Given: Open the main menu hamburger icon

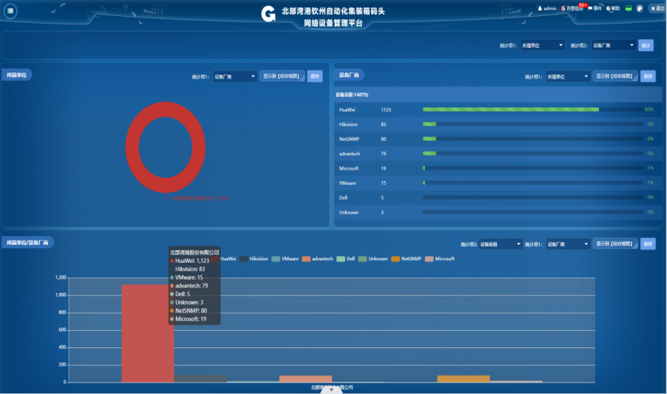Looking at the screenshot, I should (x=11, y=11).
